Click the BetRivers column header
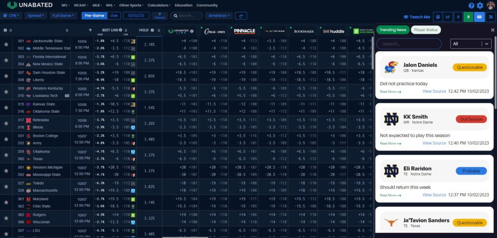The image size is (497, 238). pyautogui.click(x=275, y=31)
